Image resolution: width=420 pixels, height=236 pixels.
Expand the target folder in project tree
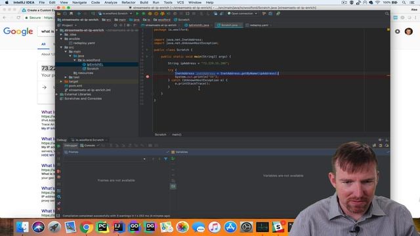pos(61,81)
